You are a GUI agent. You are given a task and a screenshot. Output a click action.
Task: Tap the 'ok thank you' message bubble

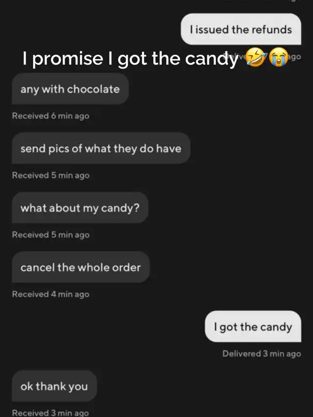[x=54, y=386]
